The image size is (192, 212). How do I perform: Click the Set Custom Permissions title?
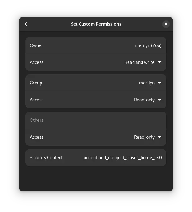tap(96, 24)
